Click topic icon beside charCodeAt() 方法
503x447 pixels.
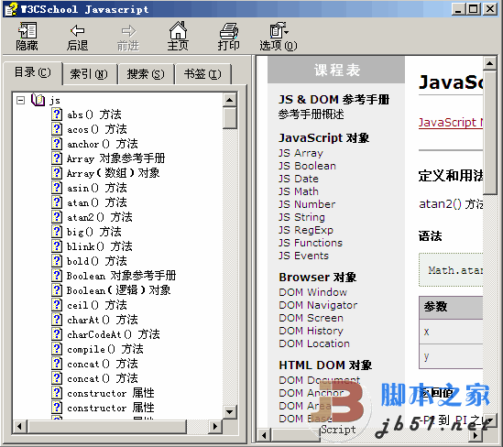(x=57, y=333)
